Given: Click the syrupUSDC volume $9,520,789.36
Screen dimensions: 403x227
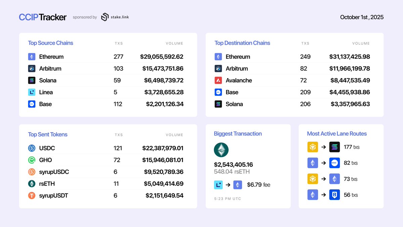Looking at the screenshot, I should (164, 172).
